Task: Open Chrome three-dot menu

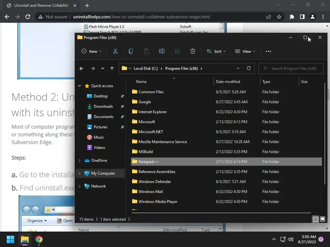Action: tap(323, 17)
